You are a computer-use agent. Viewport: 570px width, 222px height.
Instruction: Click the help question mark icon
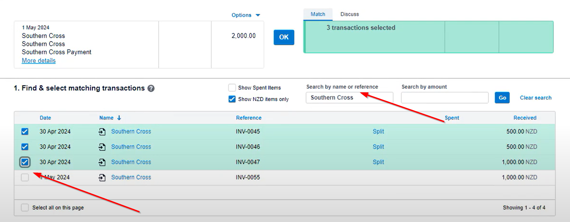[x=151, y=88]
